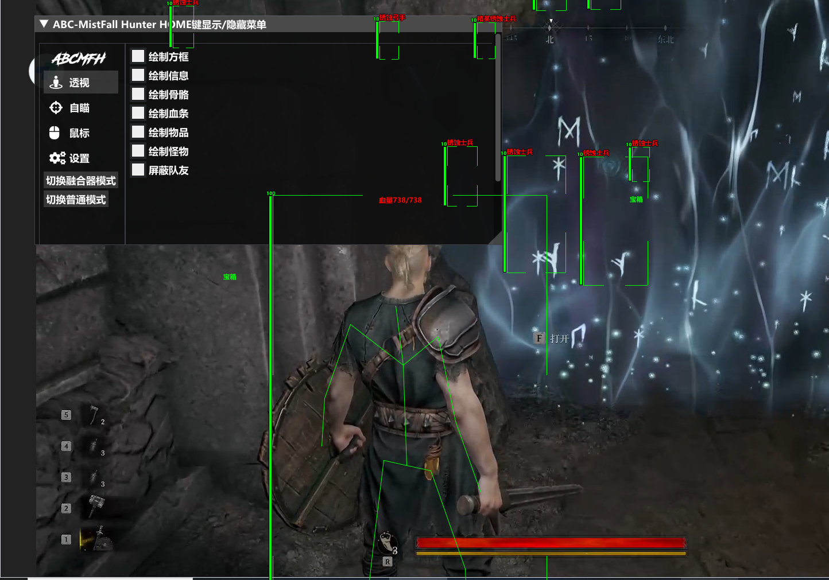This screenshot has height=580, width=829.
Task: Open the 鼠标 tab
Action: pyautogui.click(x=81, y=133)
